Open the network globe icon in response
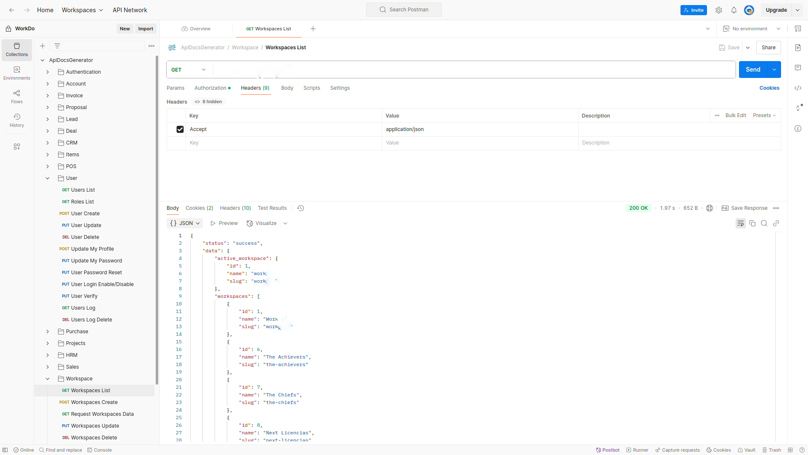This screenshot has height=455, width=808. (710, 208)
